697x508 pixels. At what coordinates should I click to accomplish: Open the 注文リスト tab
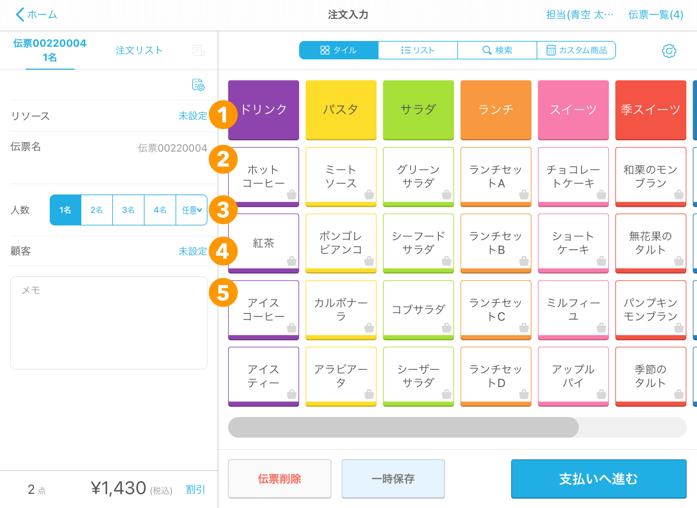point(139,50)
